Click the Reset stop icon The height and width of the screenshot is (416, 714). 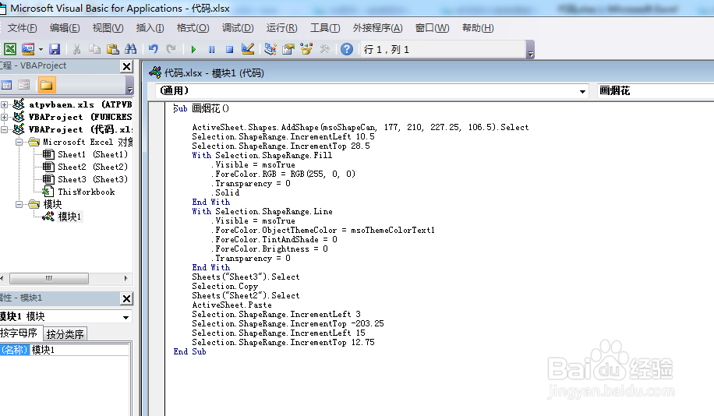coord(229,49)
